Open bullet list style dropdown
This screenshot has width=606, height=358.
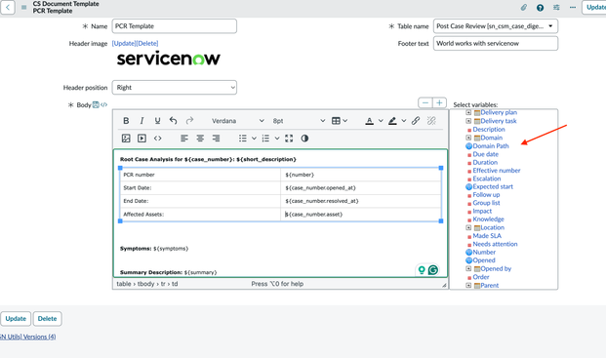[x=254, y=139]
